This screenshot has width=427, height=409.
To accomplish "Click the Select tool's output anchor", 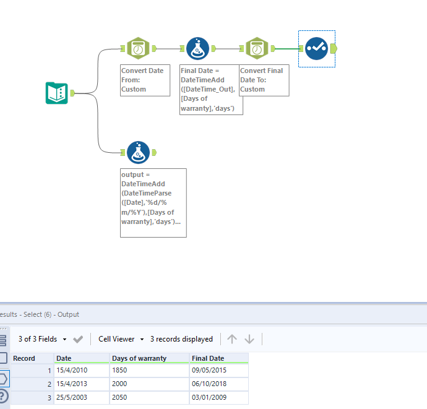I will (x=334, y=48).
